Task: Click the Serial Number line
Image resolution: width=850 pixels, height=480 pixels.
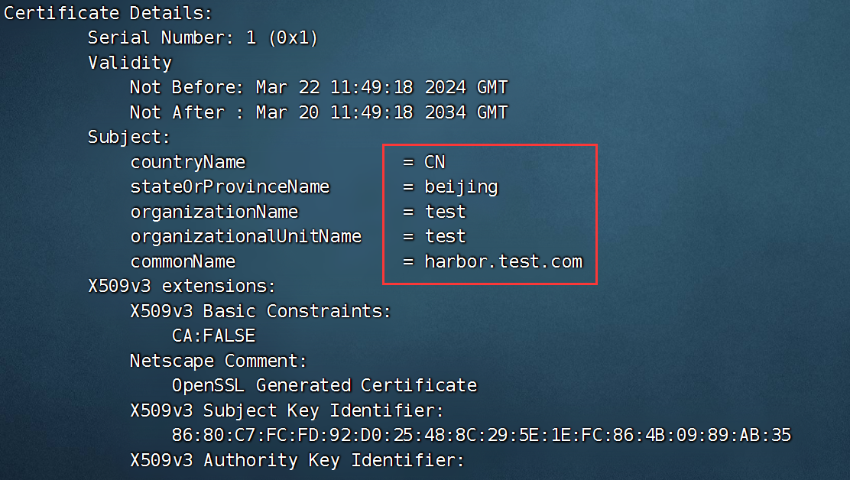Action: [203, 37]
